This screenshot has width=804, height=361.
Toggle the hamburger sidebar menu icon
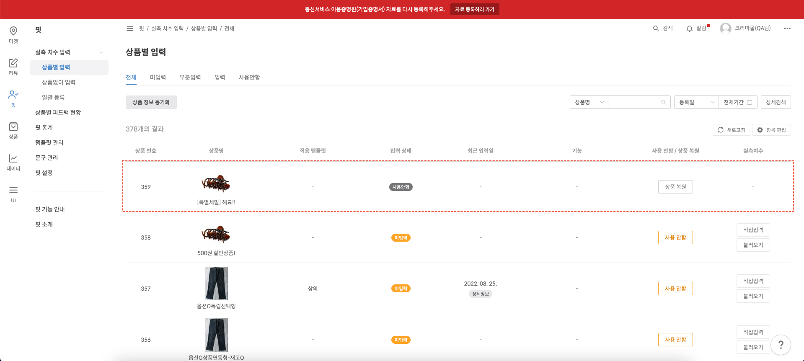(130, 28)
